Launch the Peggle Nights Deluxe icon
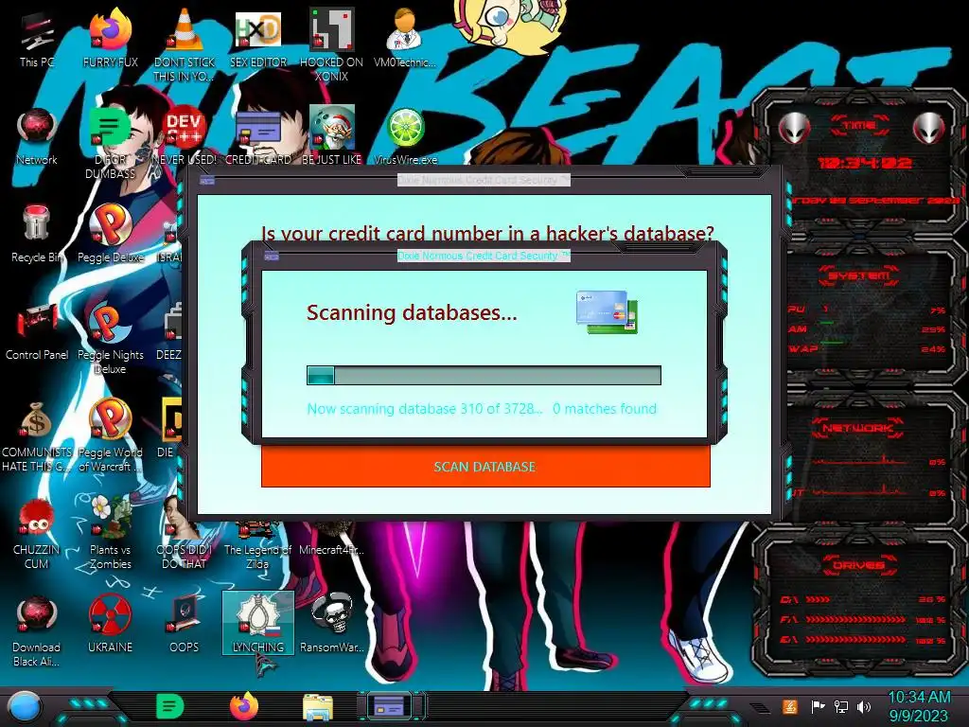969x727 pixels. 111,338
